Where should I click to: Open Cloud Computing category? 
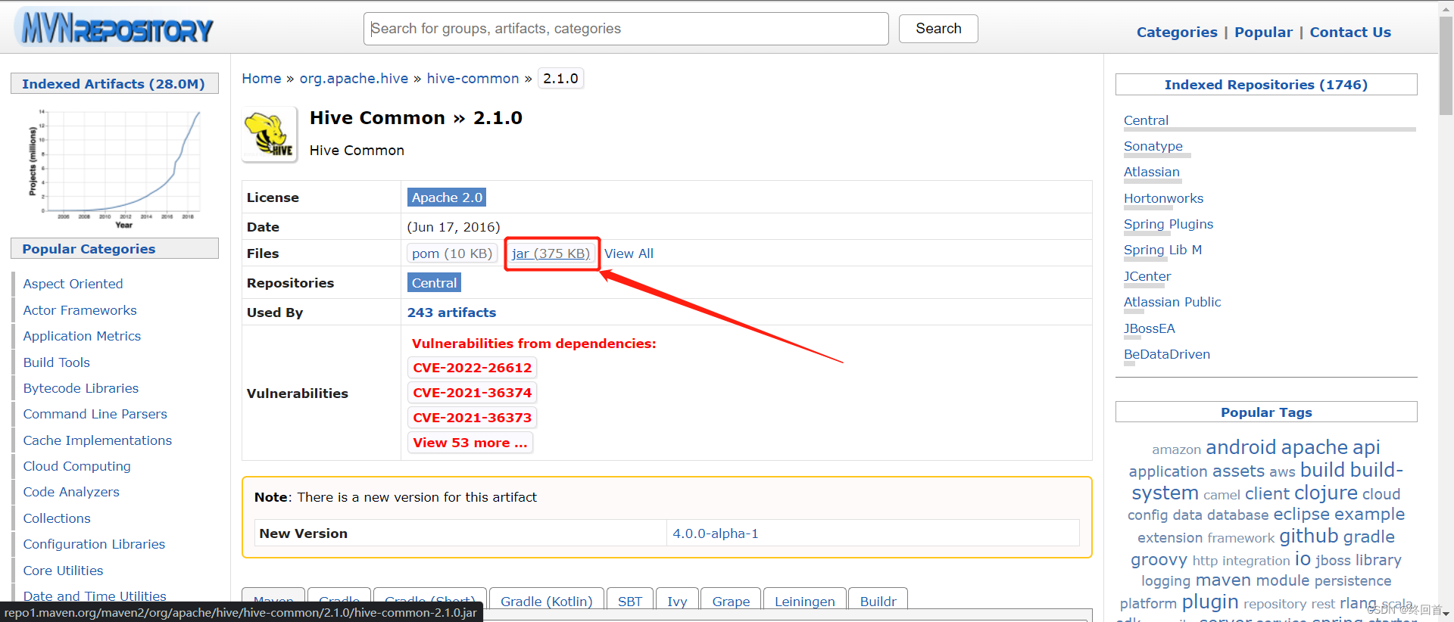[x=76, y=466]
